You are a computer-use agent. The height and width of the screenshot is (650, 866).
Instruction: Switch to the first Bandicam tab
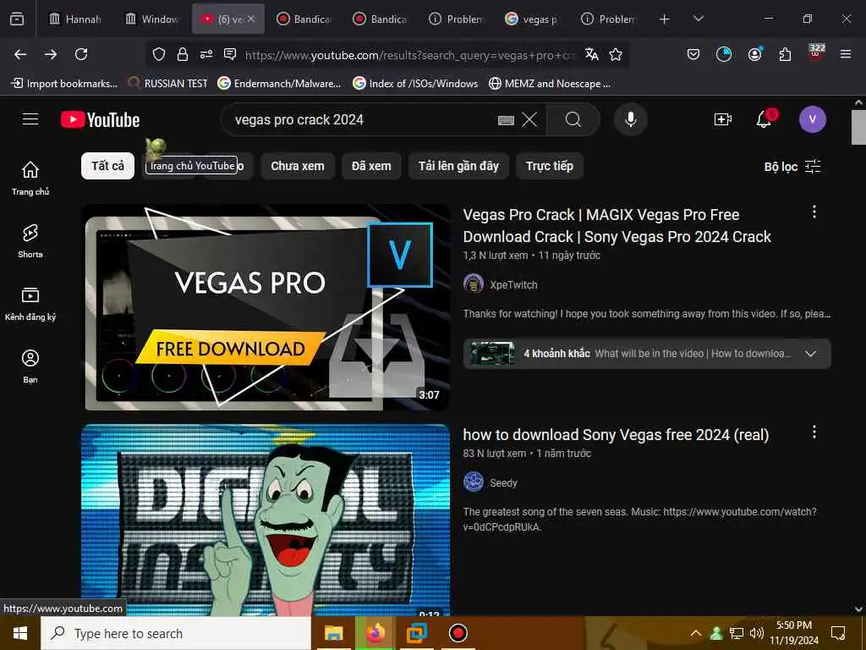pyautogui.click(x=304, y=19)
